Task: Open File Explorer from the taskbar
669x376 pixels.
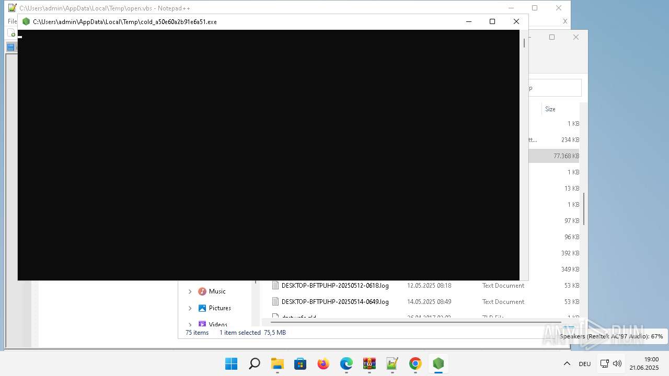Action: 277,363
